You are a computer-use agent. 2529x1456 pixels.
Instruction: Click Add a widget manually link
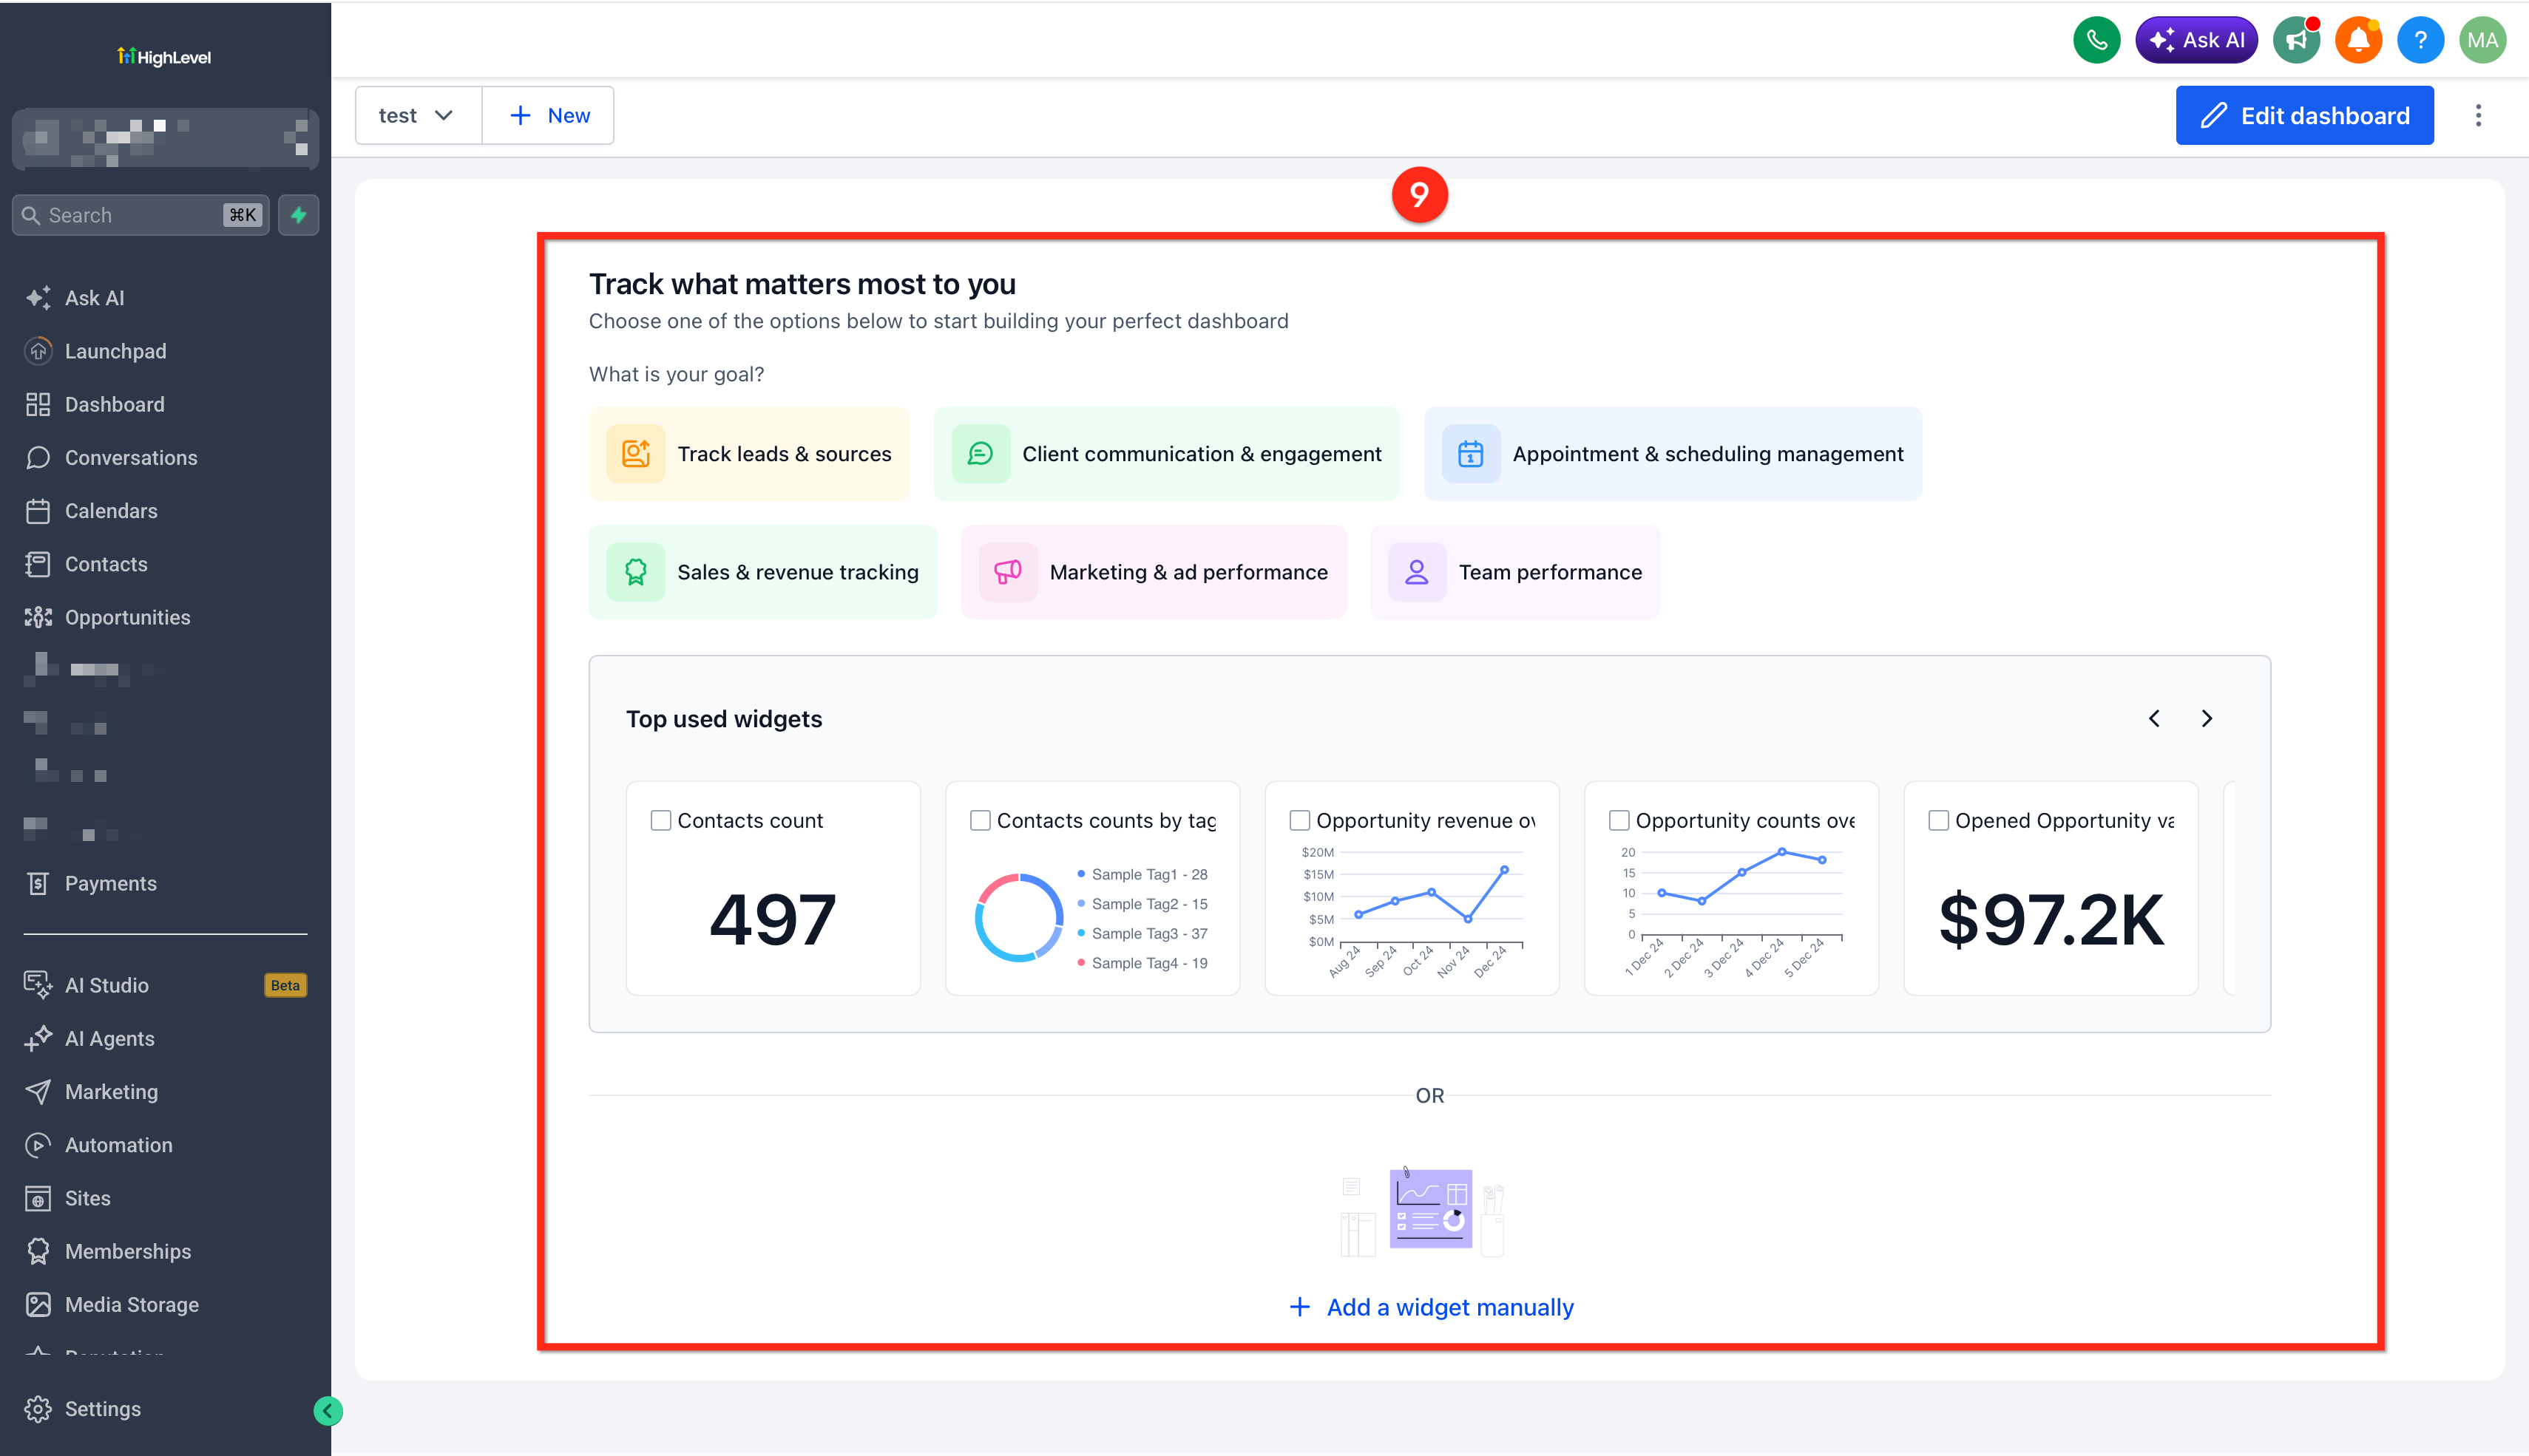pyautogui.click(x=1431, y=1307)
